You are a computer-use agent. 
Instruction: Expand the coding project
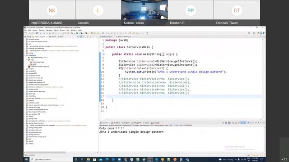[x=25, y=53]
